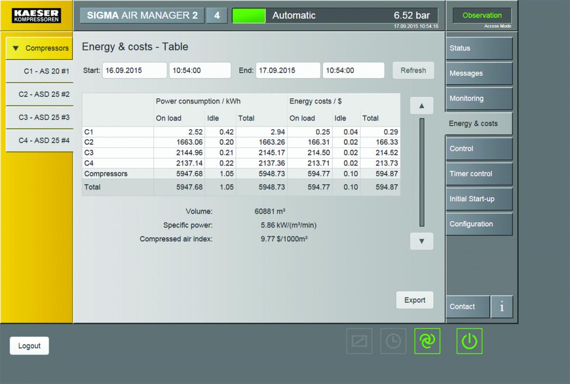Open the Timer control menu
The image size is (570, 384).
pos(479,174)
